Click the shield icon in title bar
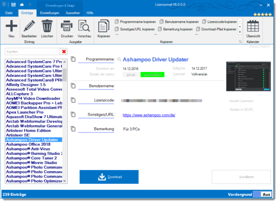The height and width of the screenshot is (203, 278). [4, 5]
